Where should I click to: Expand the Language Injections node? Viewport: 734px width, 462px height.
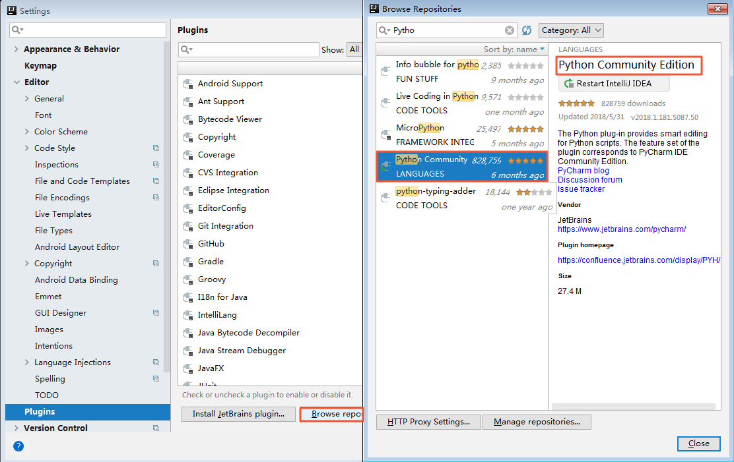(26, 362)
